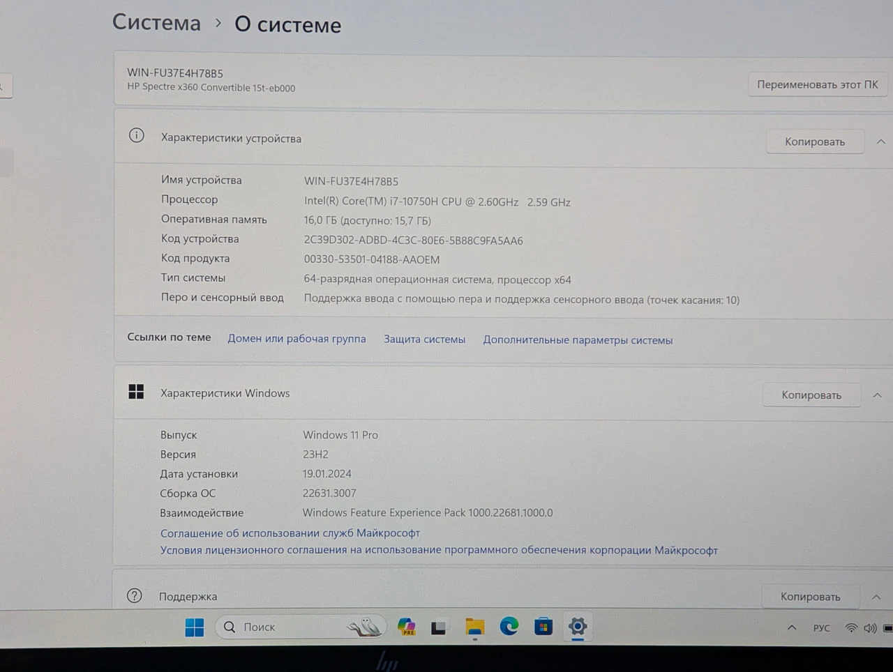Viewport: 893px width, 672px height.
Task: Open Task View on the taskbar
Action: [439, 628]
